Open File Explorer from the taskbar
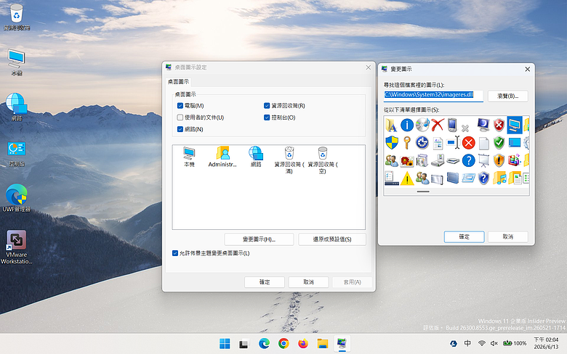The width and height of the screenshot is (567, 354). tap(323, 344)
